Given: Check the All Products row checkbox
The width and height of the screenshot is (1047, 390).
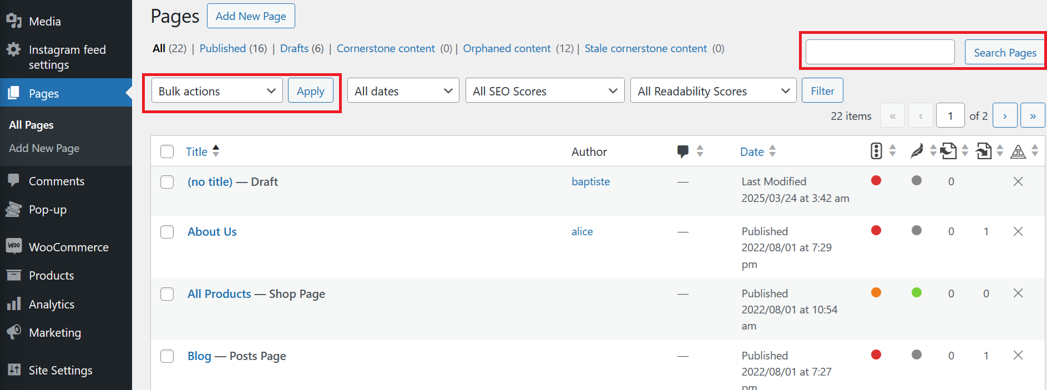Looking at the screenshot, I should click(x=167, y=294).
